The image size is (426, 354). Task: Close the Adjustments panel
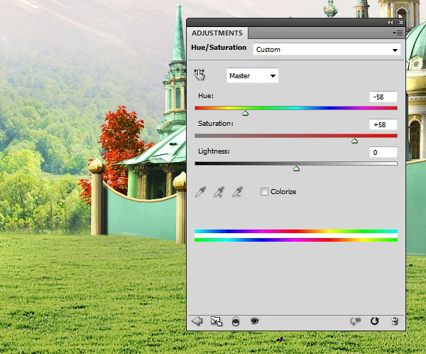(x=401, y=23)
